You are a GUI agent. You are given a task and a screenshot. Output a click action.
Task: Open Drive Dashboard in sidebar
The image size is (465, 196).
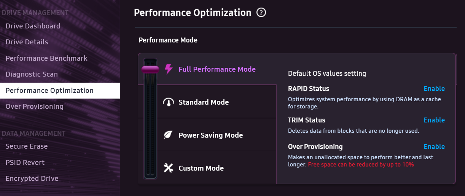33,26
